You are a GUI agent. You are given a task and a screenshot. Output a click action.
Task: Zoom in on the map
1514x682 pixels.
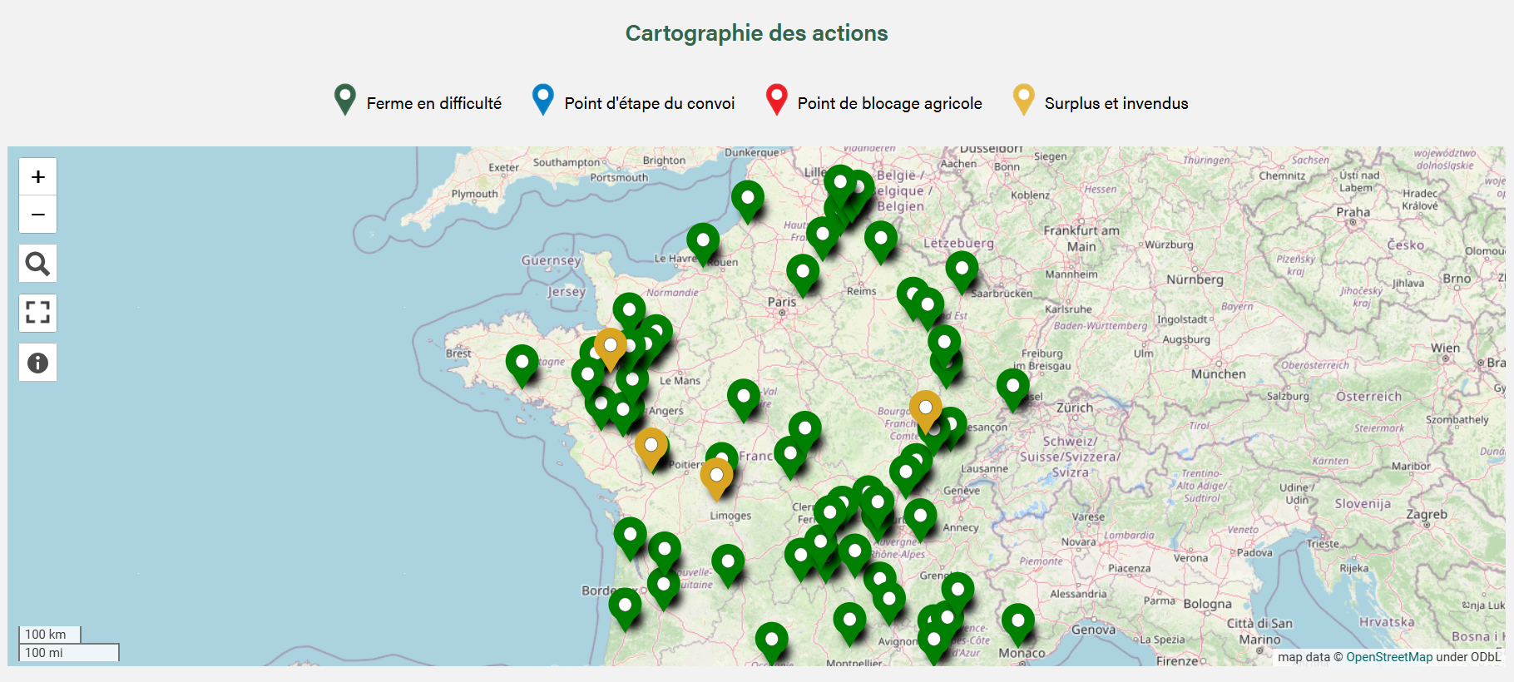coord(38,177)
